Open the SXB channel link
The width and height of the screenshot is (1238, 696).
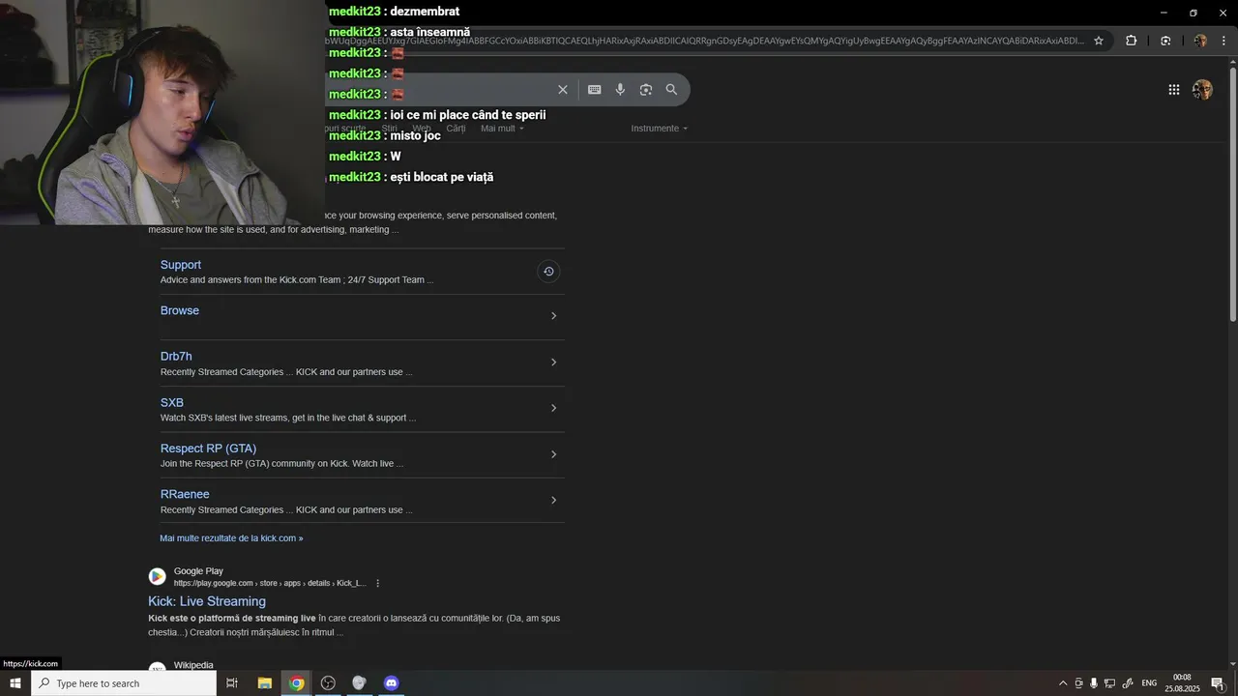click(x=172, y=402)
